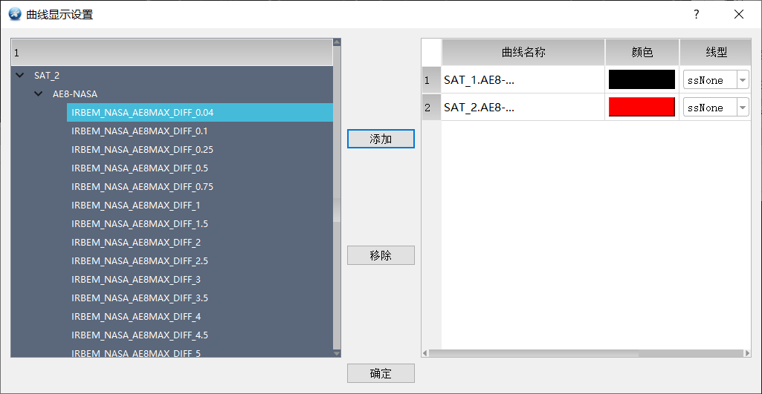Image resolution: width=762 pixels, height=394 pixels.
Task: Confirm with the 确定 button
Action: point(381,373)
